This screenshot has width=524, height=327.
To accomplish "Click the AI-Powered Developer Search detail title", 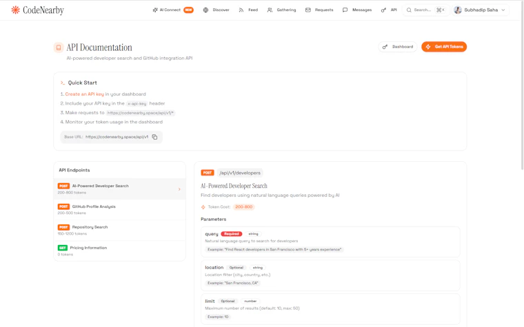I will (x=234, y=186).
